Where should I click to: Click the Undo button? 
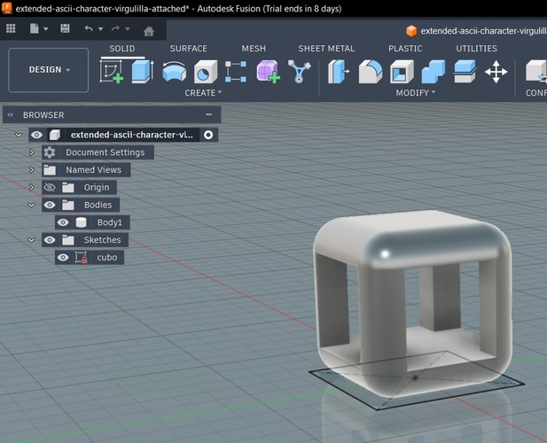pos(89,29)
